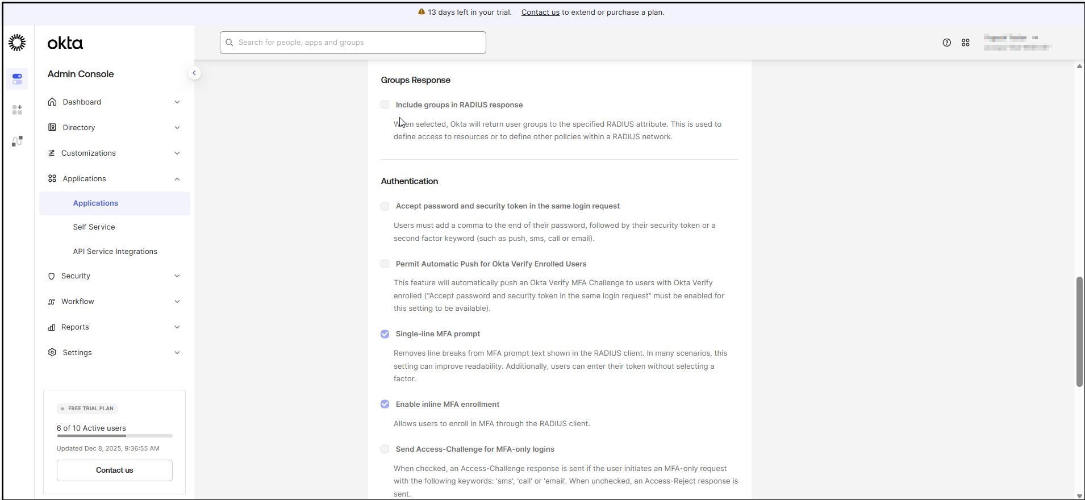Image resolution: width=1085 pixels, height=500 pixels.
Task: Click Contact us button in trial panel
Action: pyautogui.click(x=114, y=470)
